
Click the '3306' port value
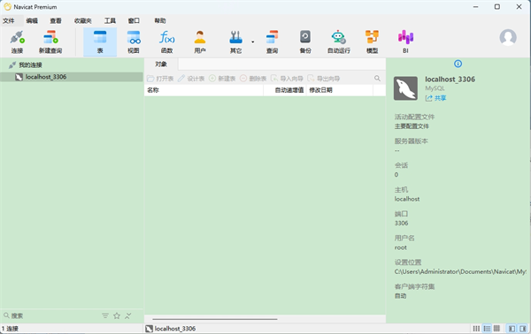coord(401,224)
